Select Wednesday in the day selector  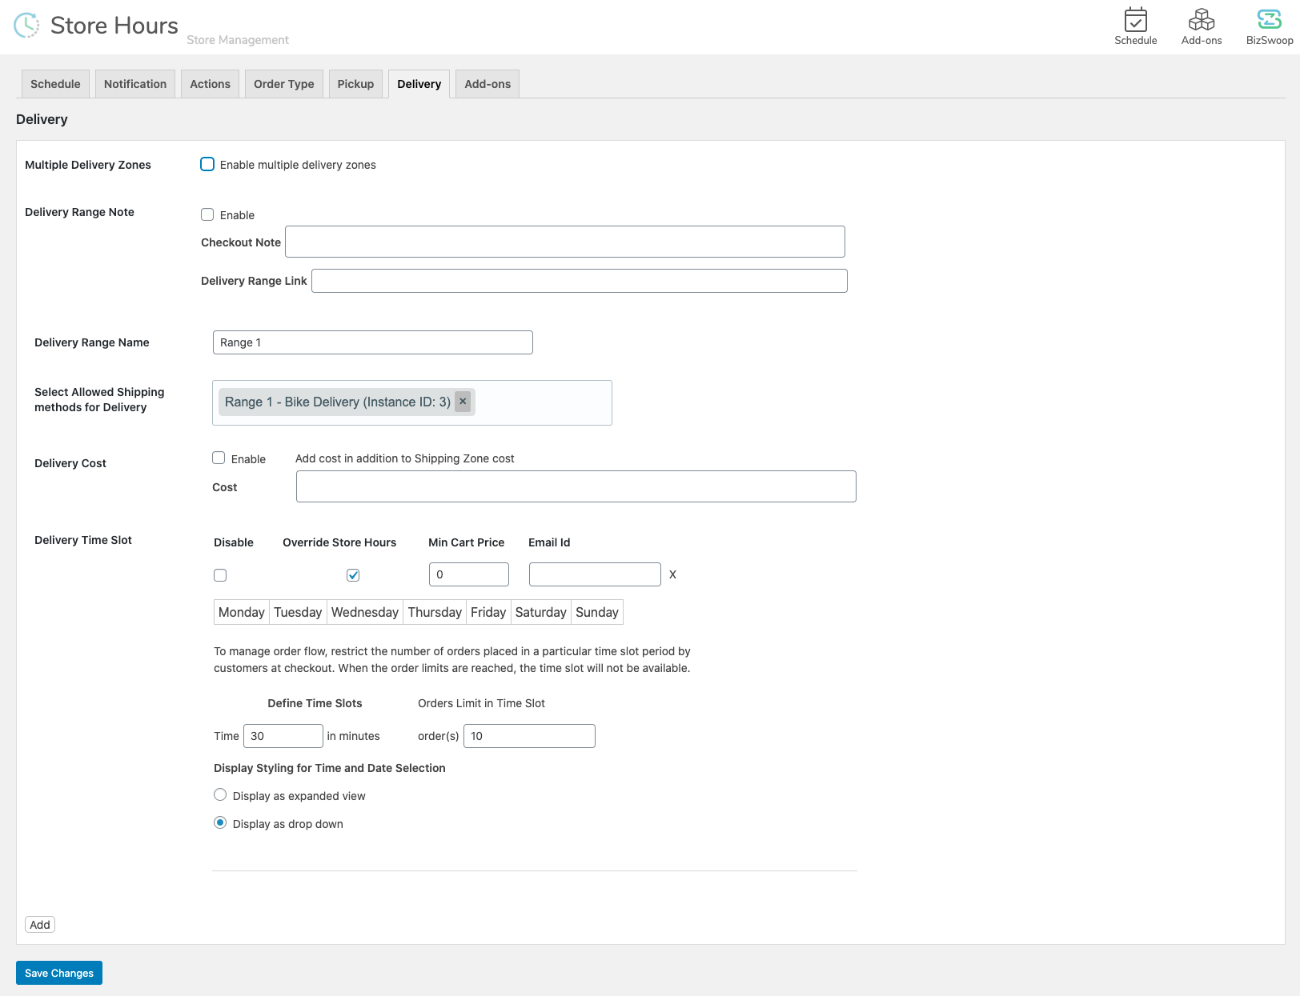tap(364, 611)
